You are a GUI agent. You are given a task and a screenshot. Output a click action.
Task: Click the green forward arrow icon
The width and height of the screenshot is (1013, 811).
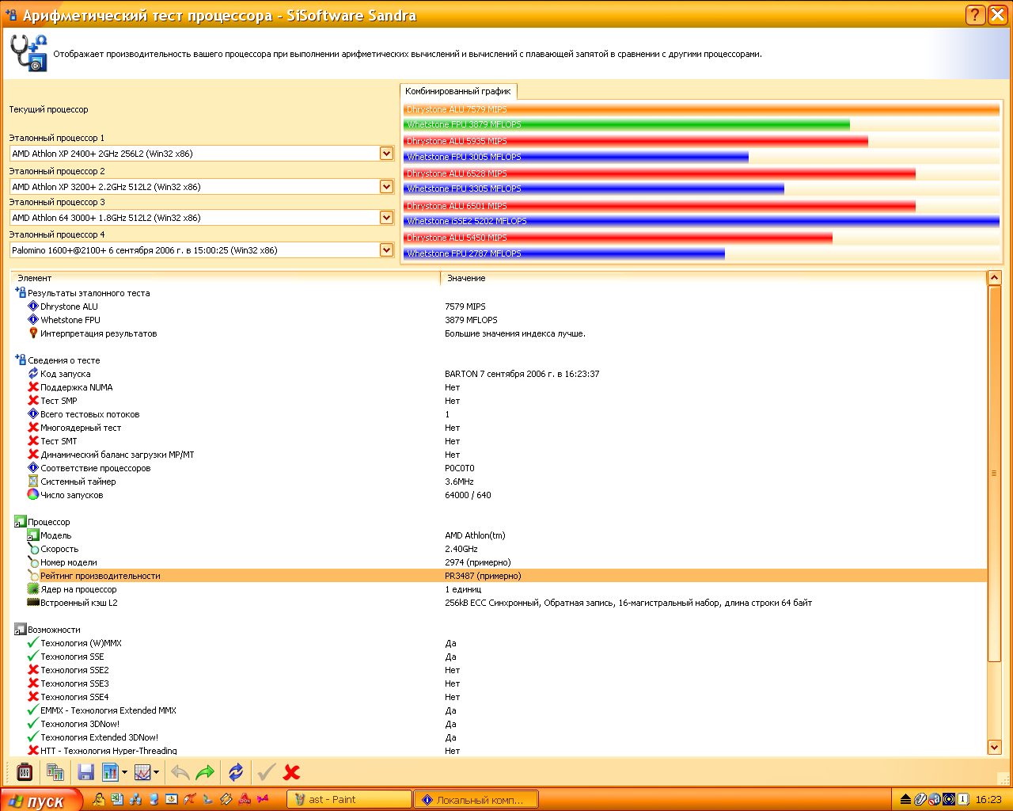205,772
